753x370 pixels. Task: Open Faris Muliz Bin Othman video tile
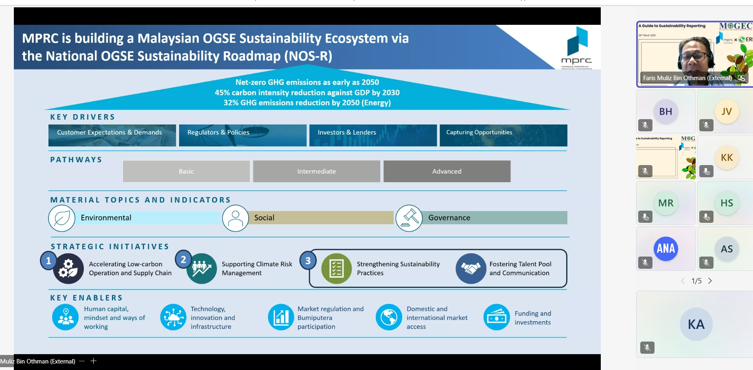[695, 54]
